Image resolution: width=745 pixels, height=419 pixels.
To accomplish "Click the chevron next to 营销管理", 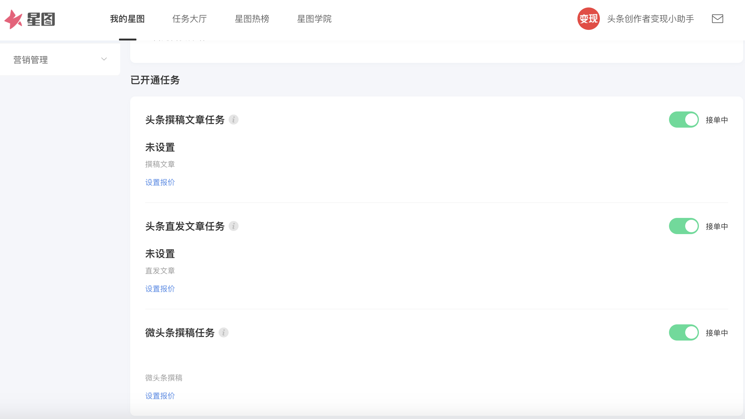I will 104,59.
